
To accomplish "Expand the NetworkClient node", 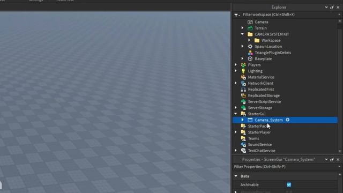I will point(236,83).
